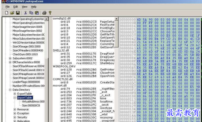Select MajorImageVersion:0005 tree item

(x=27, y=27)
